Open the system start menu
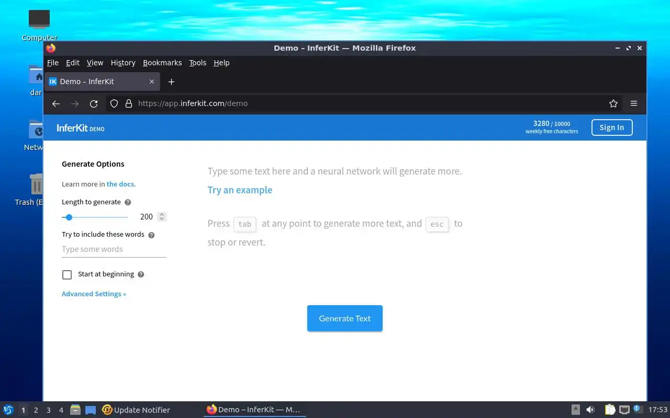The image size is (670, 418). click(x=8, y=410)
